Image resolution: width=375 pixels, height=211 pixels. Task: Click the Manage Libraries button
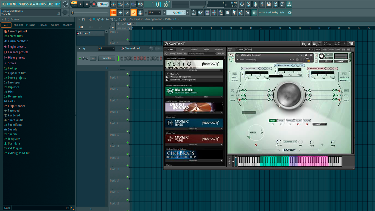176,54
